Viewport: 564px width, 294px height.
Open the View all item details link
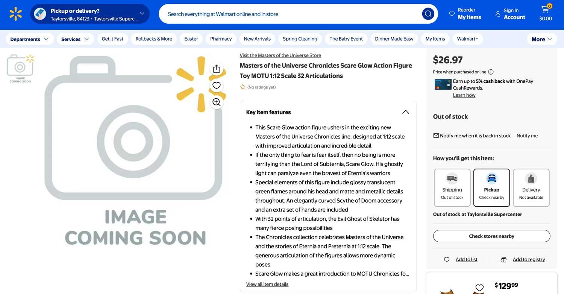(267, 284)
